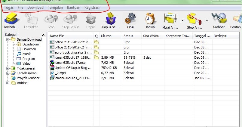Select the _2.mp4 file row

click(143, 73)
